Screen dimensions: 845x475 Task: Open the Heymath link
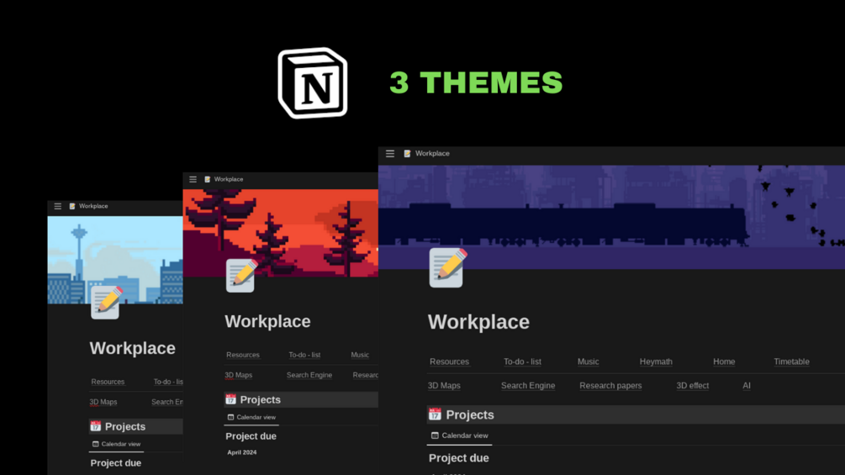656,362
